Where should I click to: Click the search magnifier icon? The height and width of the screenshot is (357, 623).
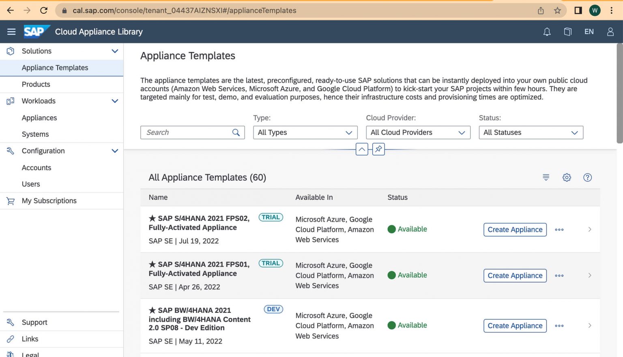(236, 133)
